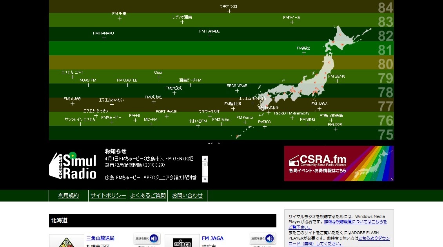This screenshot has width=443, height=247.
Task: Select the Ciao! station marker
Action: click(159, 77)
